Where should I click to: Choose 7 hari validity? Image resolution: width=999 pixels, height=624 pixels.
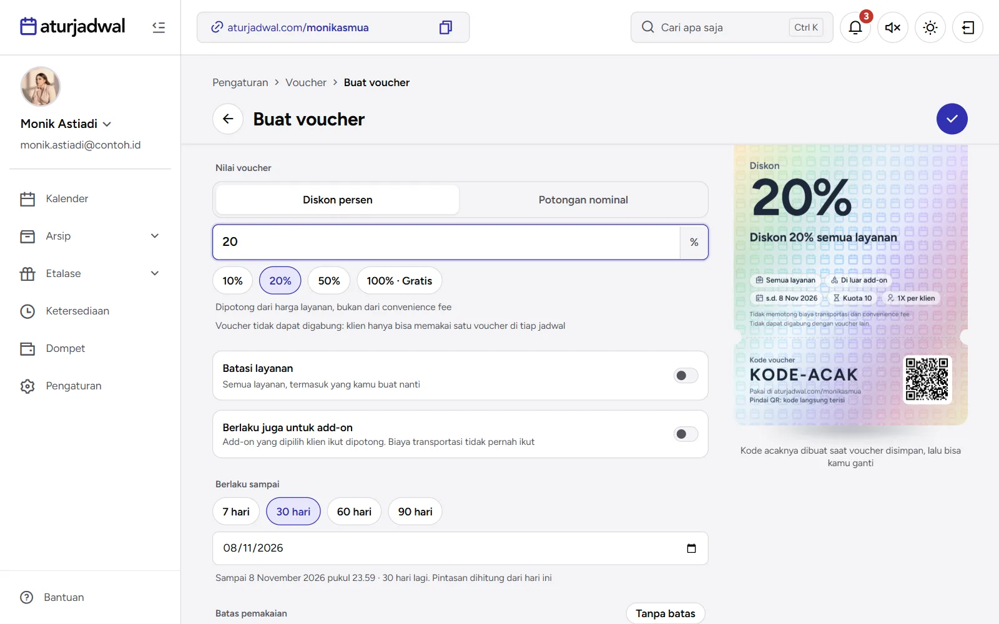coord(236,512)
